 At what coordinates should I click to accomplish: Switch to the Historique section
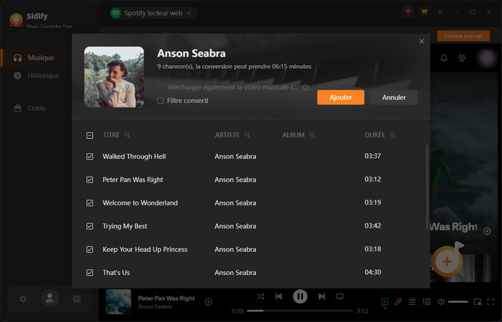pyautogui.click(x=43, y=76)
